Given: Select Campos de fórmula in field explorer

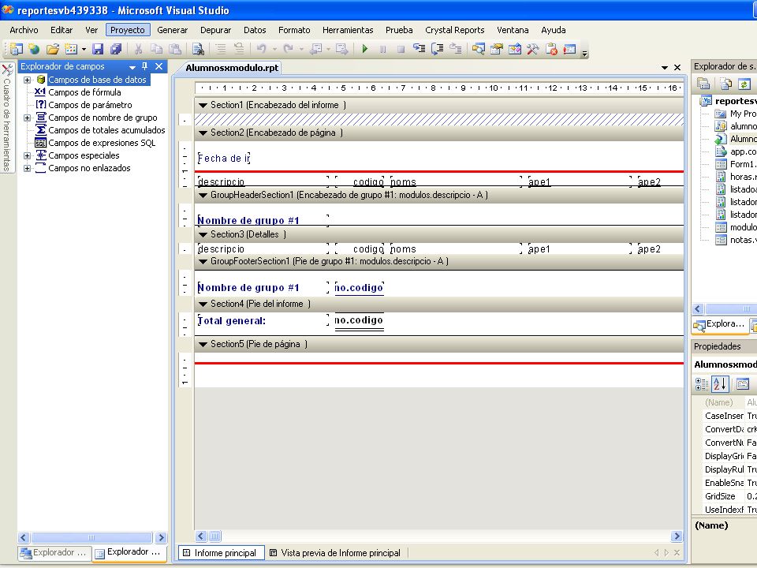Looking at the screenshot, I should click(x=84, y=92).
